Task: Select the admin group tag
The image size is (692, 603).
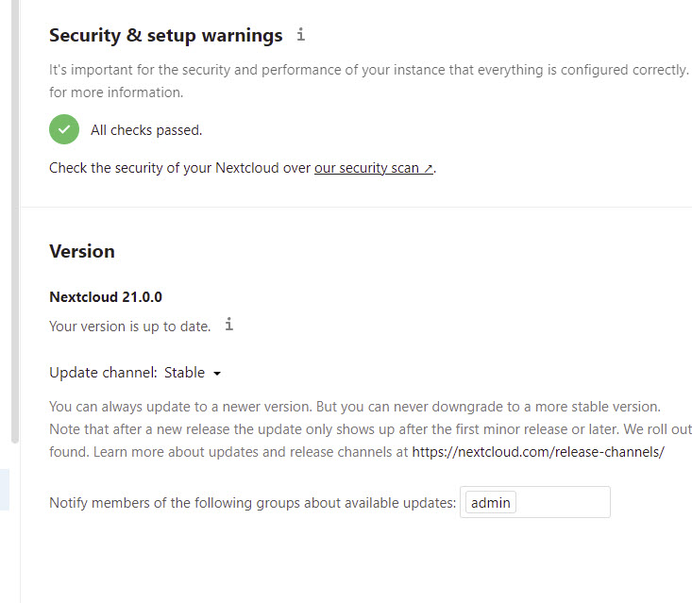Action: coord(491,502)
